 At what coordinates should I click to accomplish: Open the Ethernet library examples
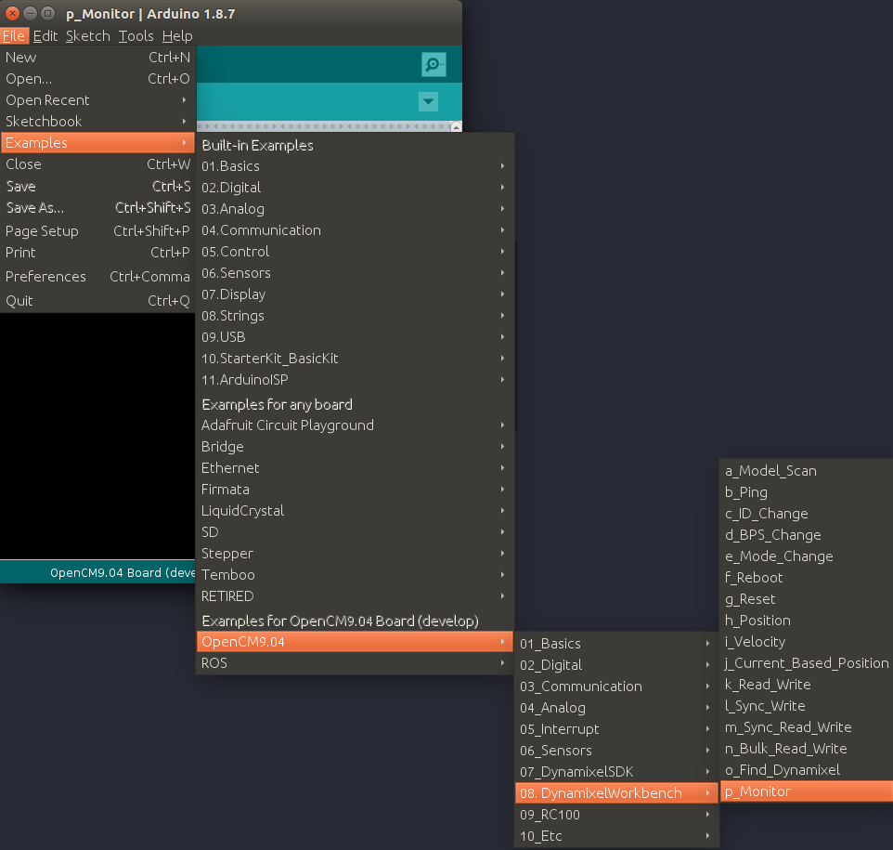355,468
